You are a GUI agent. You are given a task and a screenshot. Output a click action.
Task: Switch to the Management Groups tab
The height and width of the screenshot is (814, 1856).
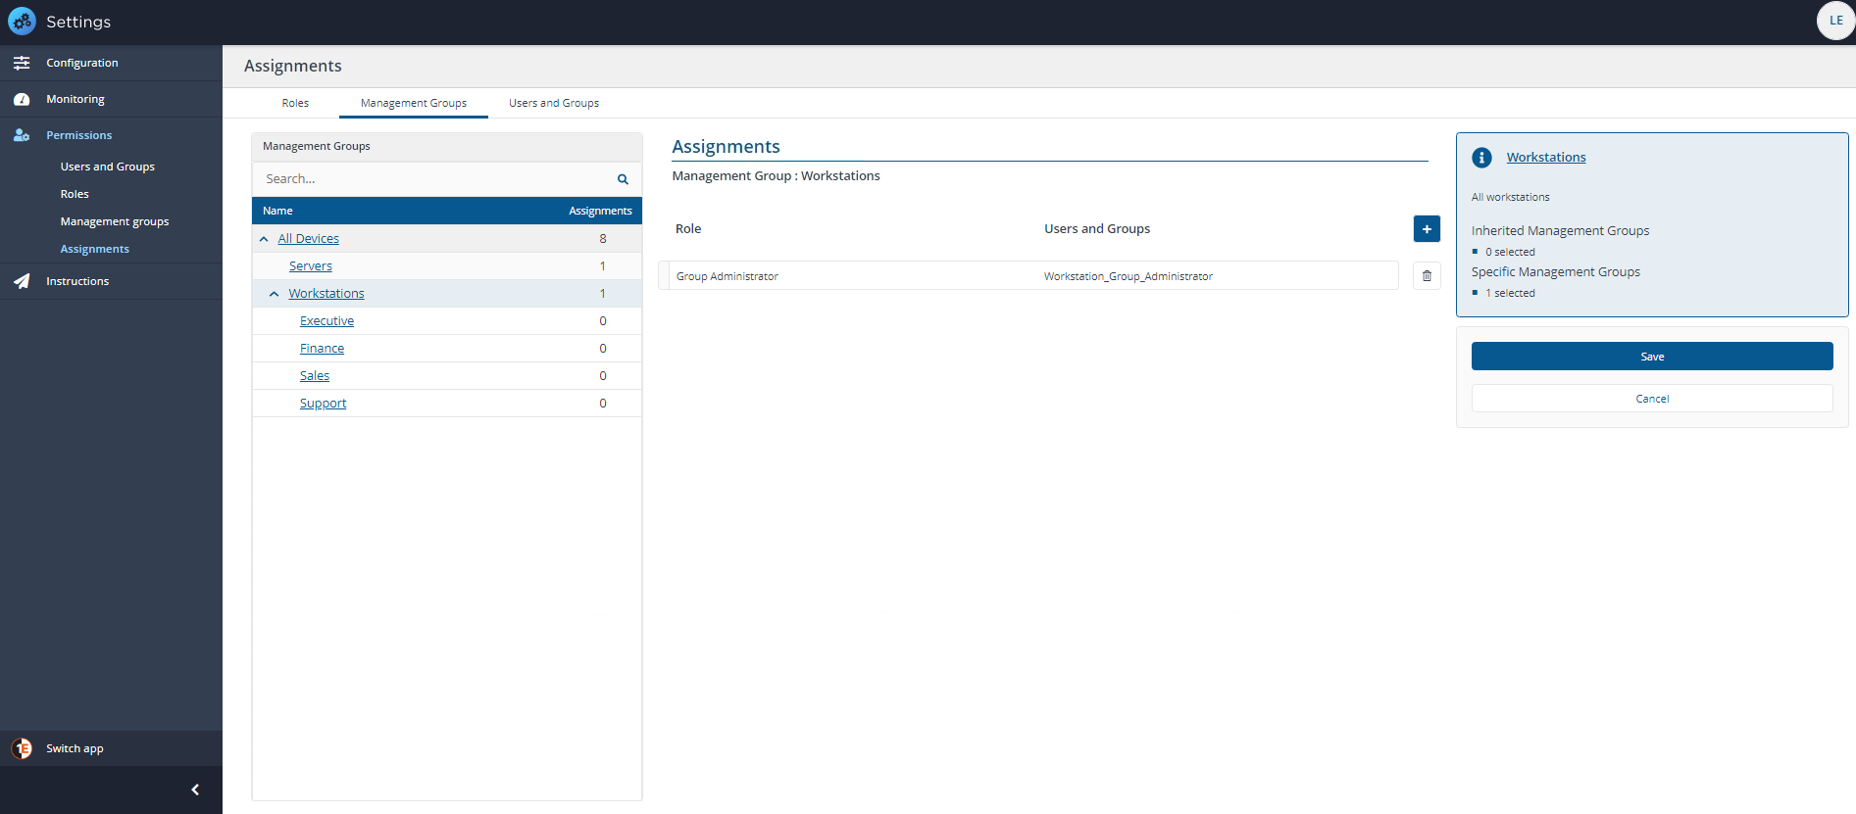tap(414, 103)
